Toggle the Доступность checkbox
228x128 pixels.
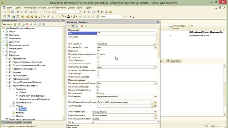tap(98, 57)
